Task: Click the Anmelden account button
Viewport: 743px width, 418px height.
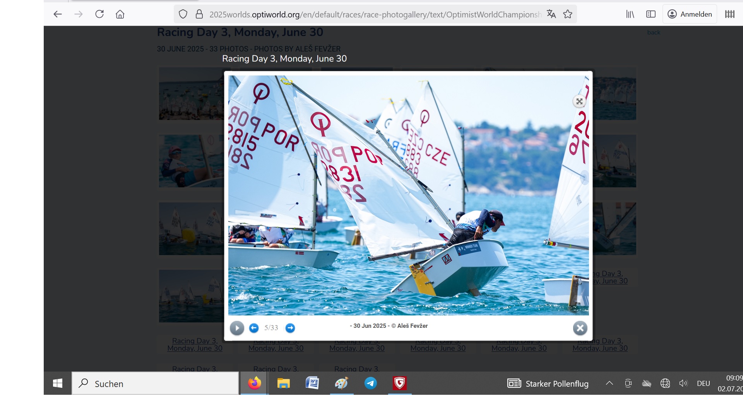Action: (x=690, y=14)
